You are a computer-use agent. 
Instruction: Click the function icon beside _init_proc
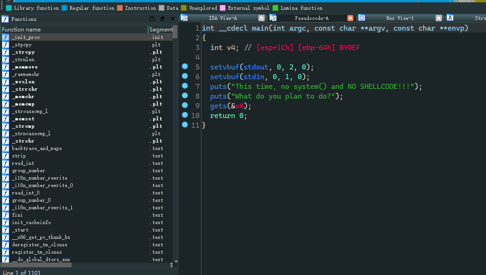[x=6, y=37]
